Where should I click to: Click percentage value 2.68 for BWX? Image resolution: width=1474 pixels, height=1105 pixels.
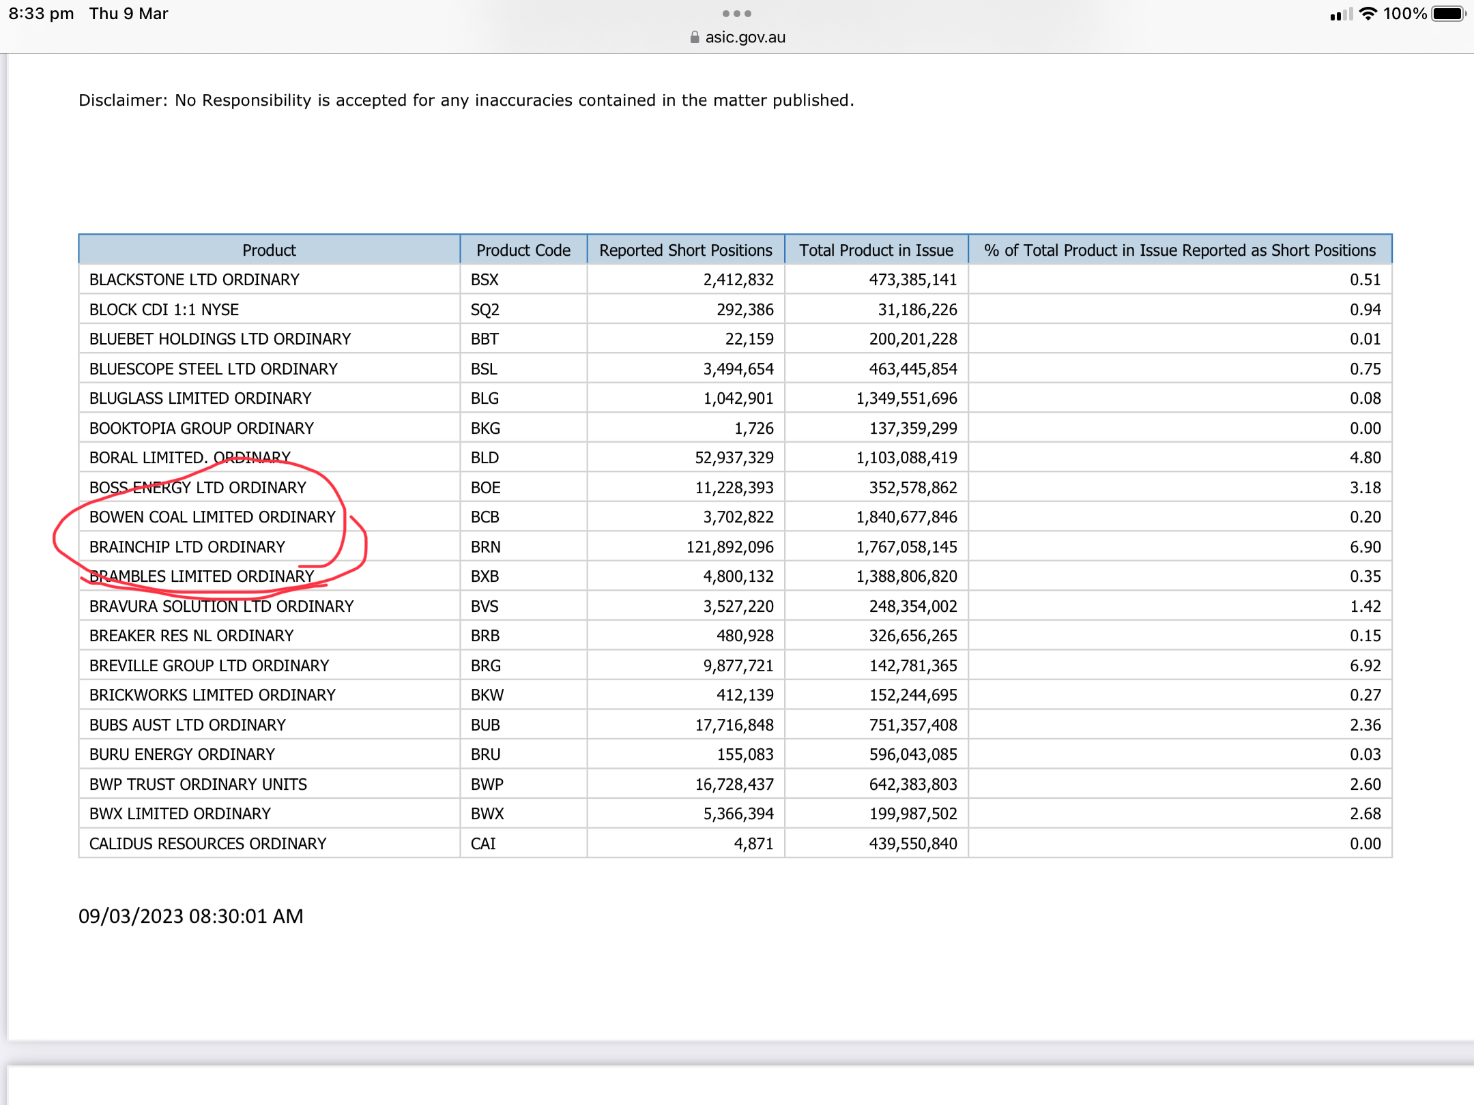1365,814
